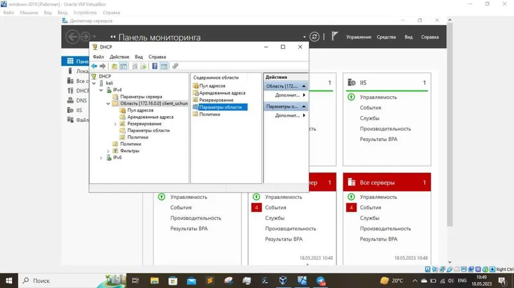Click Дополнит... under the Параметры о... actions
Viewport: 514px width, 288px height.
tap(287, 115)
